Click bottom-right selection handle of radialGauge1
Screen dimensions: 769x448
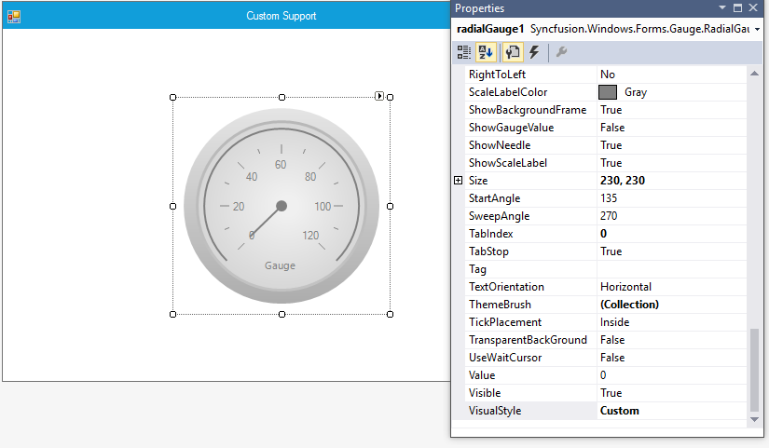tap(390, 314)
